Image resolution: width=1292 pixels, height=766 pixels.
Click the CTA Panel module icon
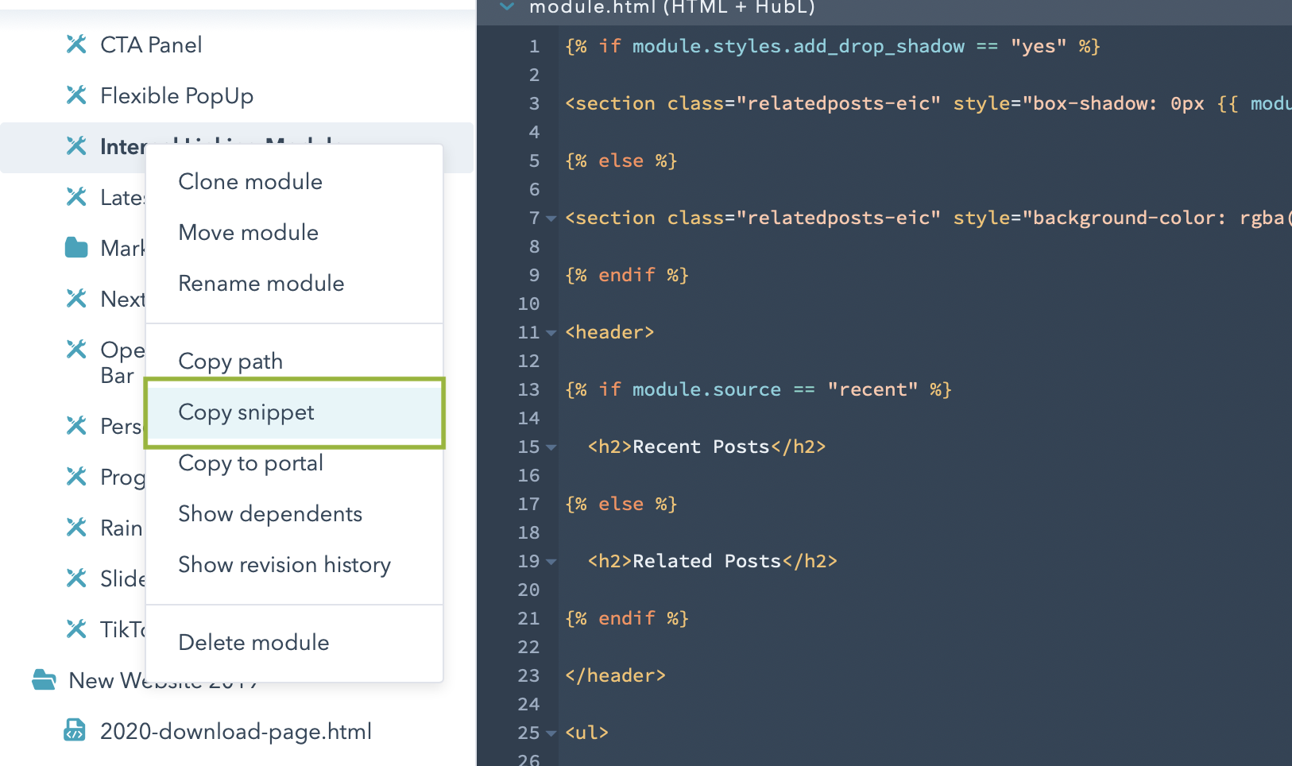pyautogui.click(x=76, y=44)
